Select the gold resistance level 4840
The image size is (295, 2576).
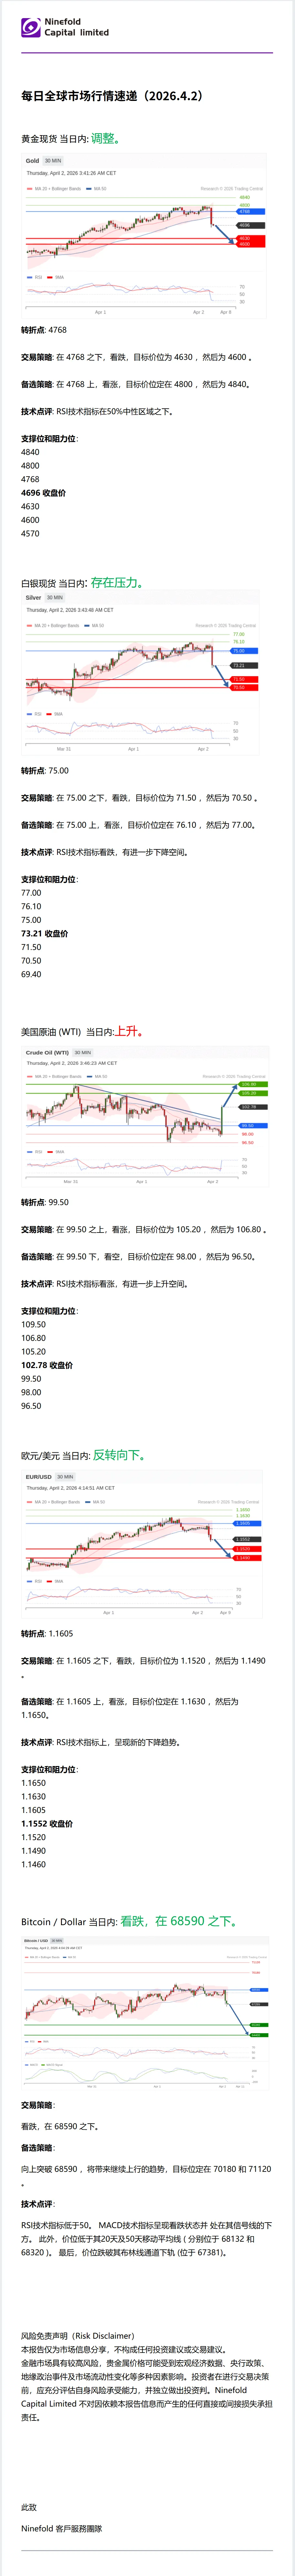[31, 452]
